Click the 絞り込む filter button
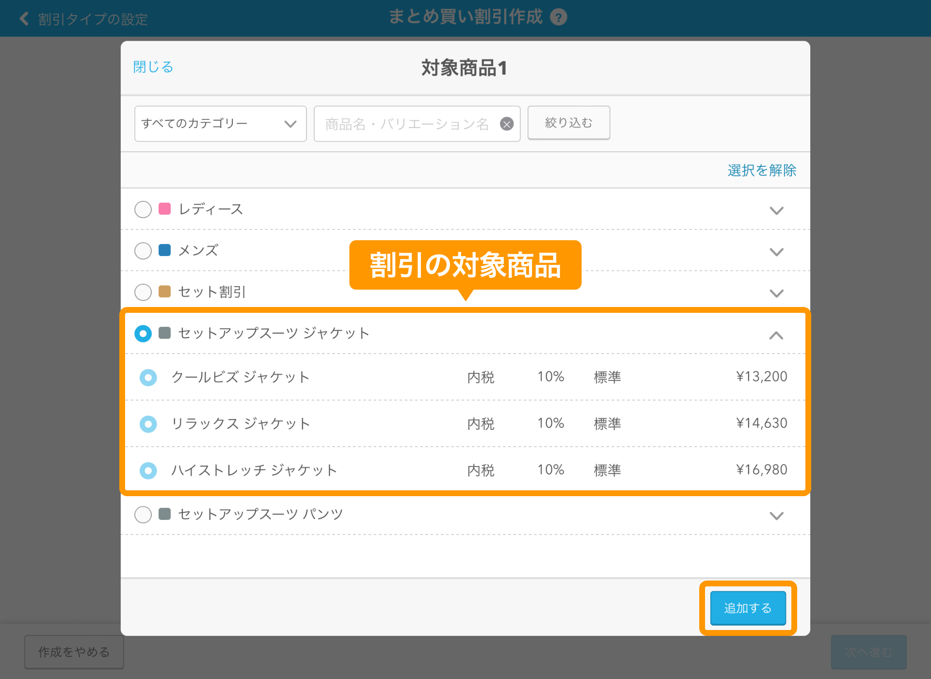Image resolution: width=931 pixels, height=679 pixels. (569, 123)
